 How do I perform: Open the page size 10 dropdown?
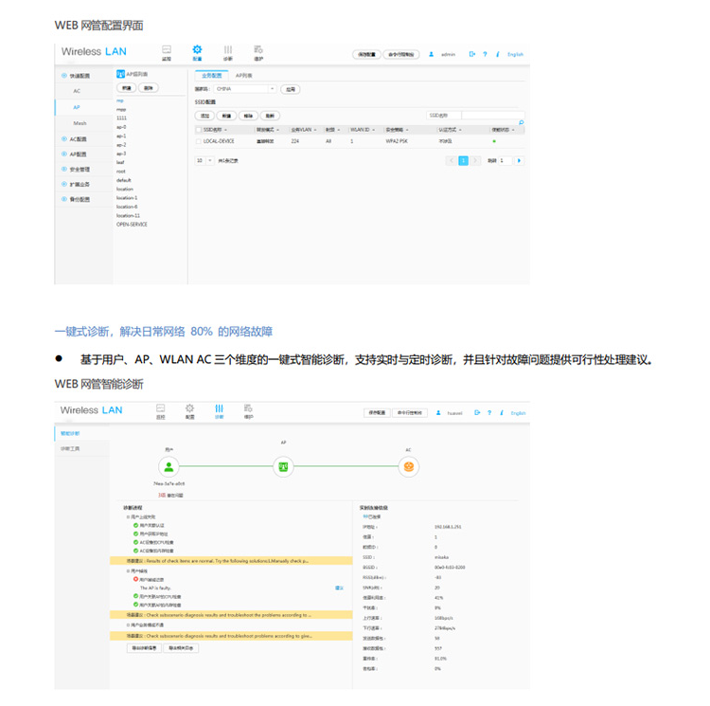(204, 161)
